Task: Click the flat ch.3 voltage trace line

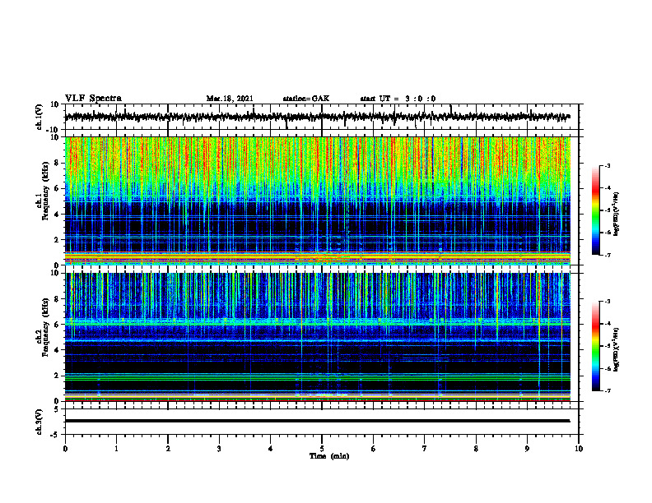Action: click(317, 421)
